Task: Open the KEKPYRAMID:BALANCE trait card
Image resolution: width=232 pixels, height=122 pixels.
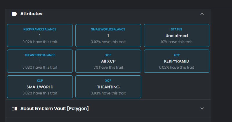Action: click(40, 35)
